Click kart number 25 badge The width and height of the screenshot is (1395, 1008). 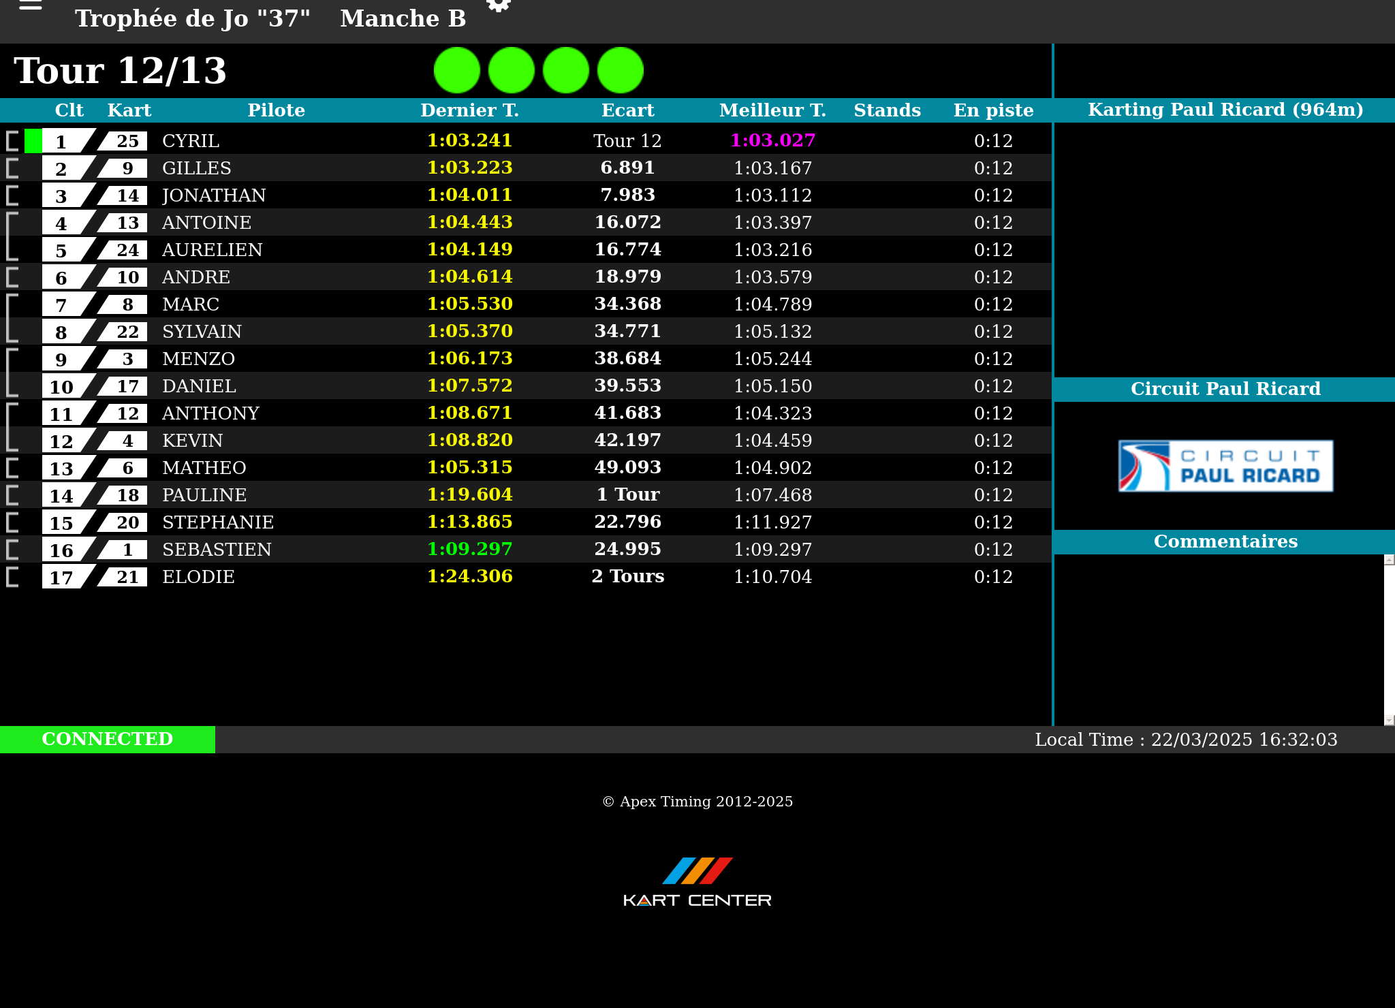[127, 141]
